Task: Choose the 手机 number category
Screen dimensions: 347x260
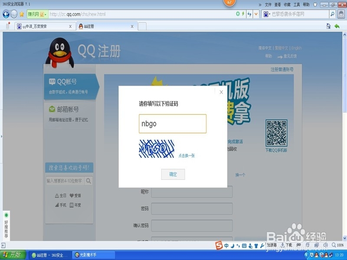Action: click(x=61, y=205)
